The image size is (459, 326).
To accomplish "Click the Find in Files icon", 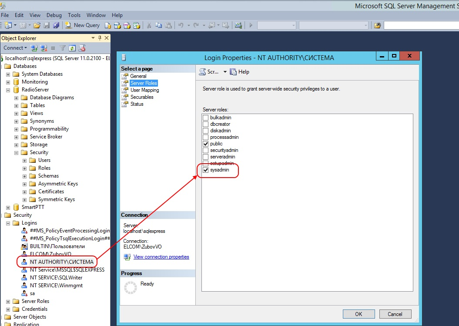I will click(x=377, y=26).
